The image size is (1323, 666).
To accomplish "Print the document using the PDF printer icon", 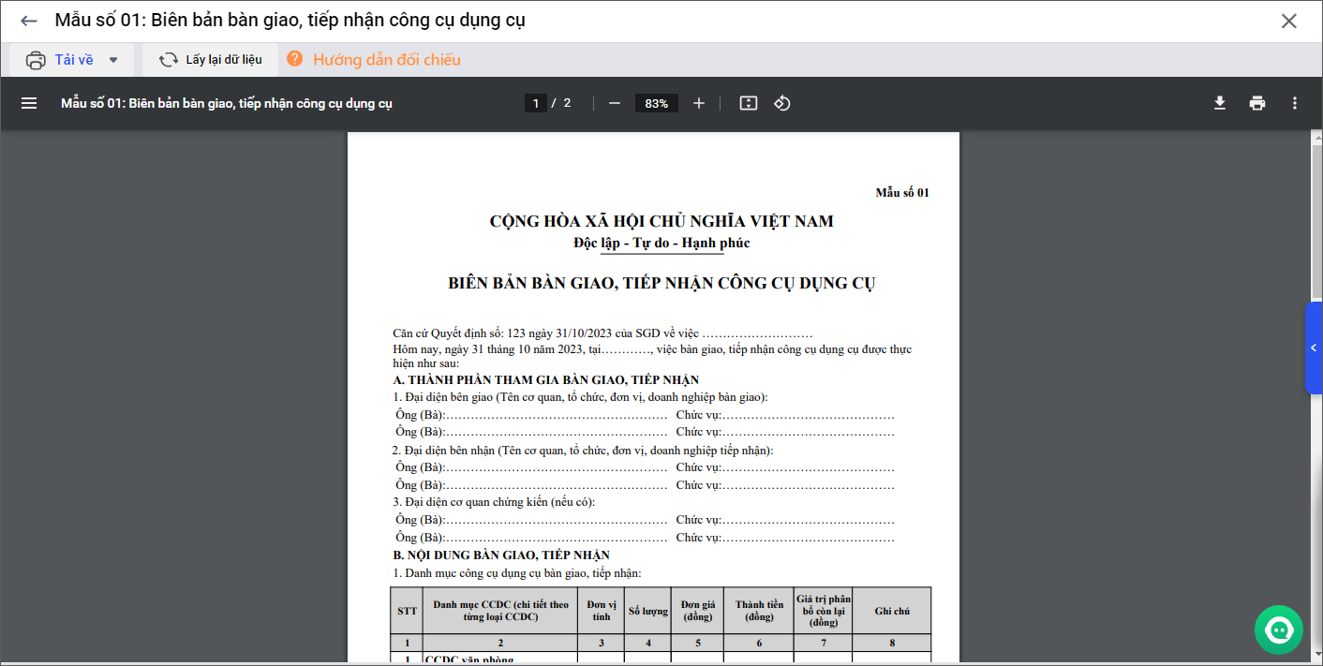I will pyautogui.click(x=1257, y=103).
